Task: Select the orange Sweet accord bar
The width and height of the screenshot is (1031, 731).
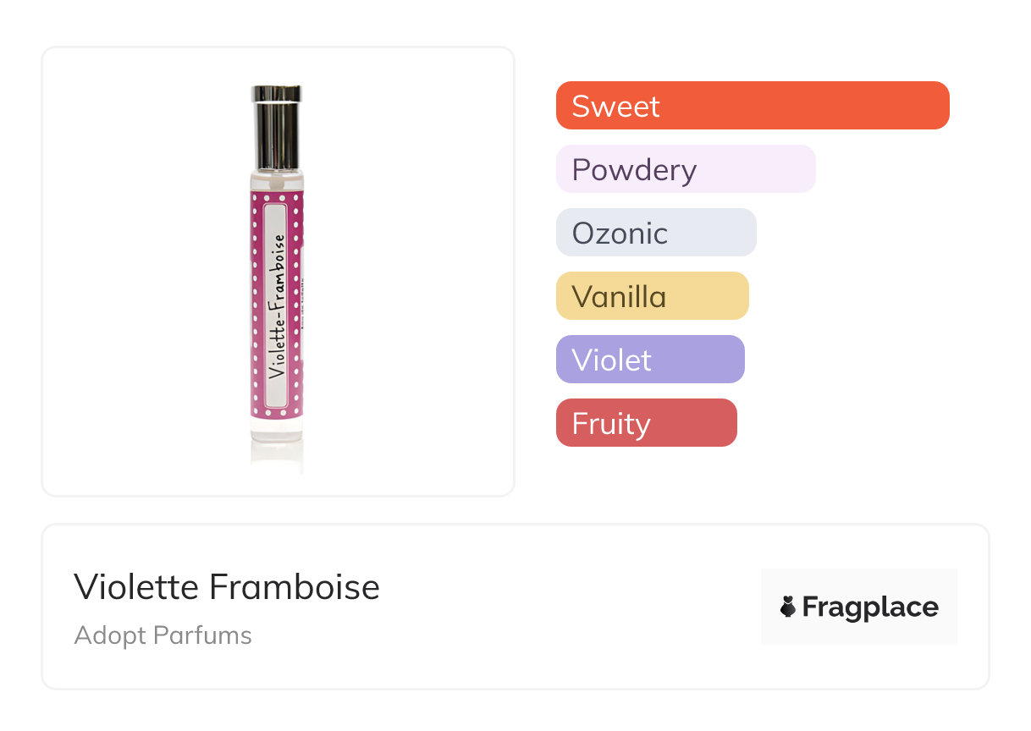Action: 752,106
